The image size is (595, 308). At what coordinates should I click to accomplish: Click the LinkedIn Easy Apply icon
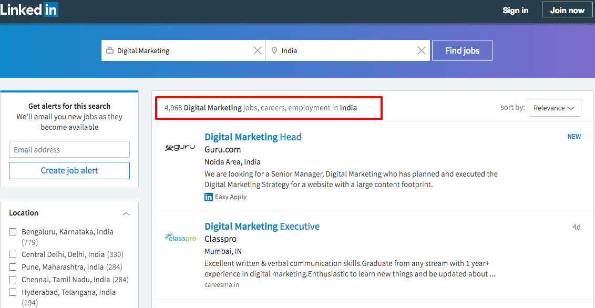pyautogui.click(x=208, y=197)
